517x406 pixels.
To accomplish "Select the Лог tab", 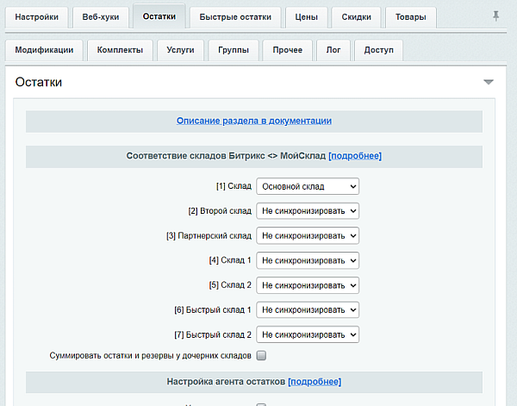I will tap(333, 51).
